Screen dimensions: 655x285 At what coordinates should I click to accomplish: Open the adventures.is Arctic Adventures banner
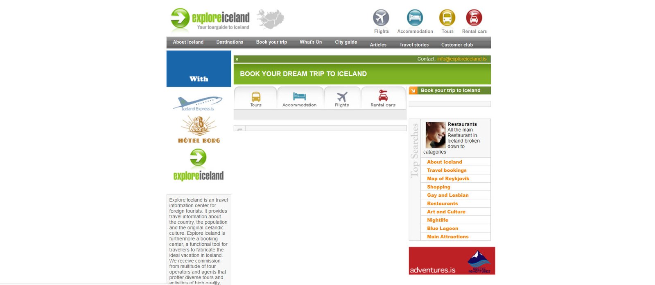coord(452,260)
